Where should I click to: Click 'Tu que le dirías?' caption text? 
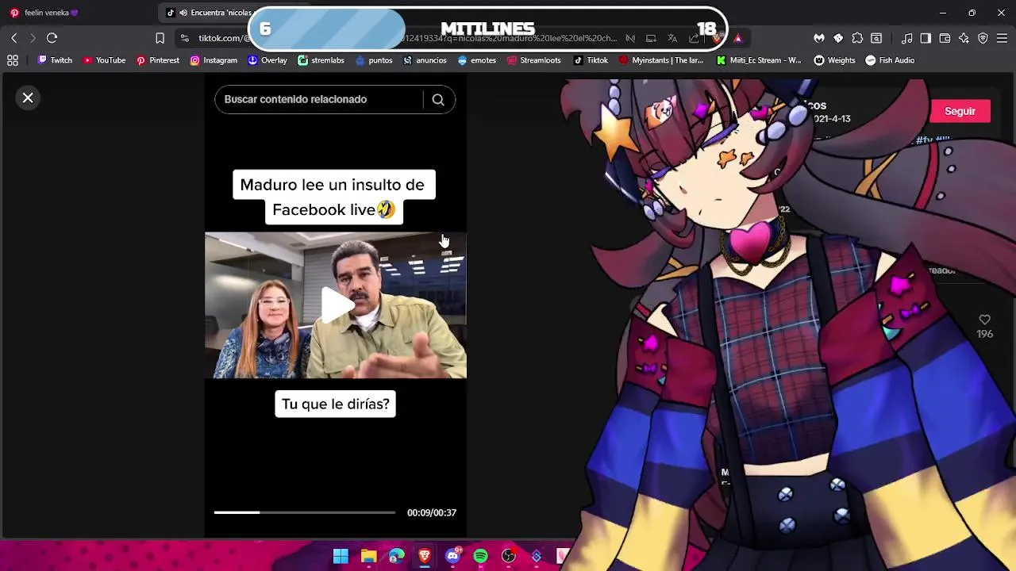coord(336,404)
